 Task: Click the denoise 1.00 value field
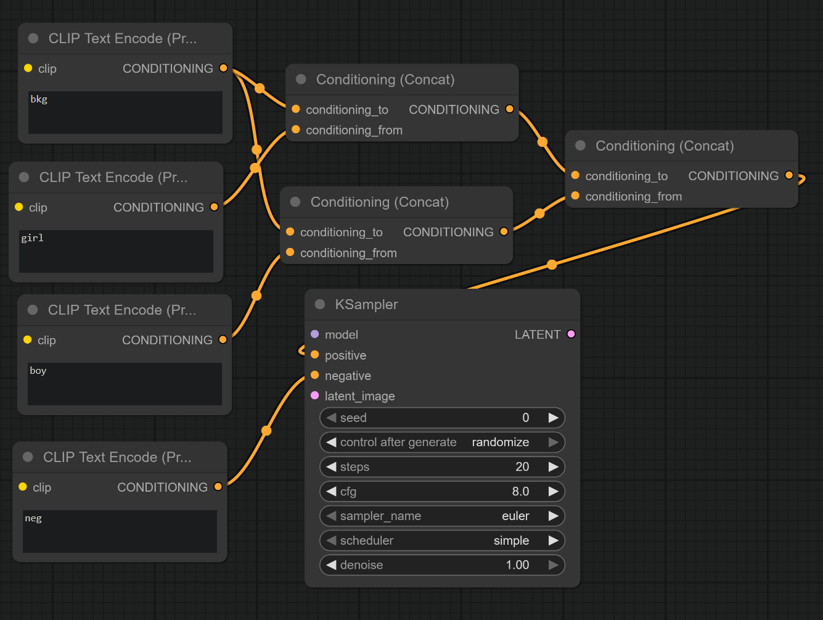click(x=442, y=565)
